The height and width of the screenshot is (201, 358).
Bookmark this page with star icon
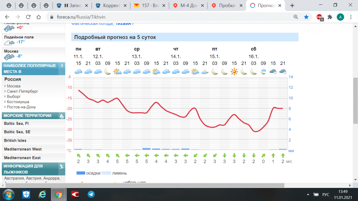(306, 17)
